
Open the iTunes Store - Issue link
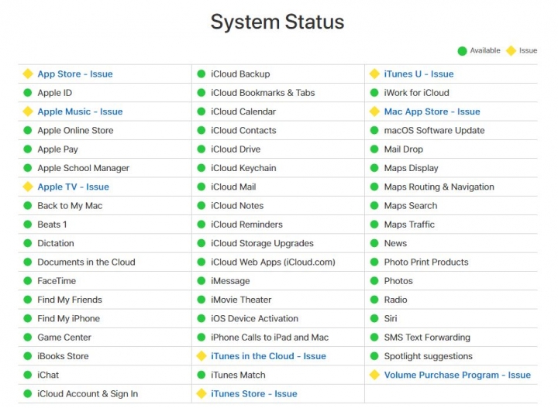[254, 394]
